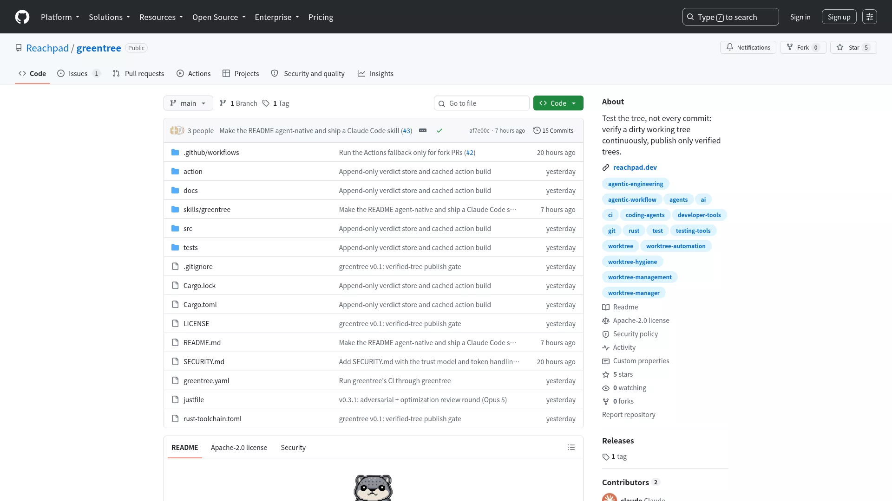Click the folder icon beside .github/workflows
The height and width of the screenshot is (501, 892).
click(175, 152)
